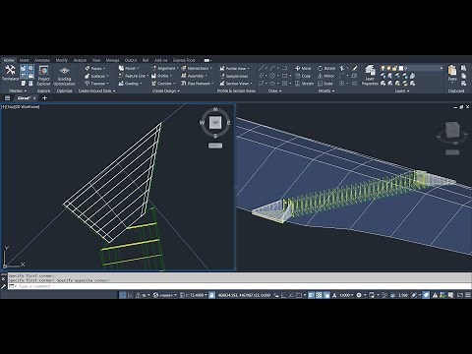Image resolution: width=472 pixels, height=354 pixels.
Task: Open the Profile creation dropdown
Action: (x=161, y=76)
